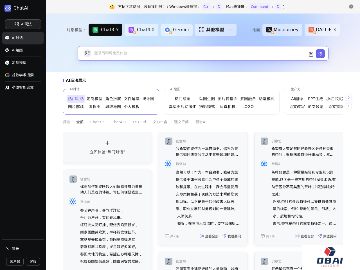This screenshot has height=270, width=360.
Task: Choose the Gemini chat model
Action: (x=176, y=30)
